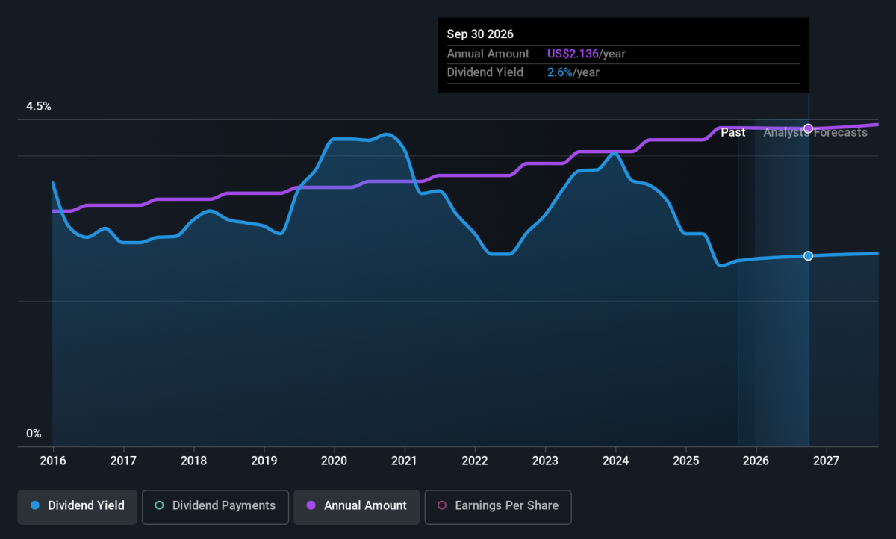896x539 pixels.
Task: Click the Sep 30 2026 tooltip date
Action: click(x=480, y=34)
